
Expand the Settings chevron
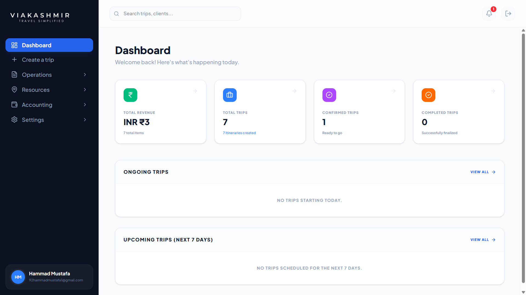point(85,120)
